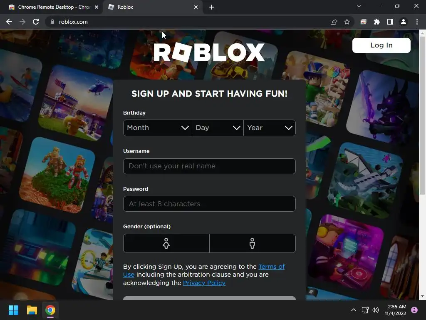
Task: Click the Roblox logo
Action: pos(209,52)
